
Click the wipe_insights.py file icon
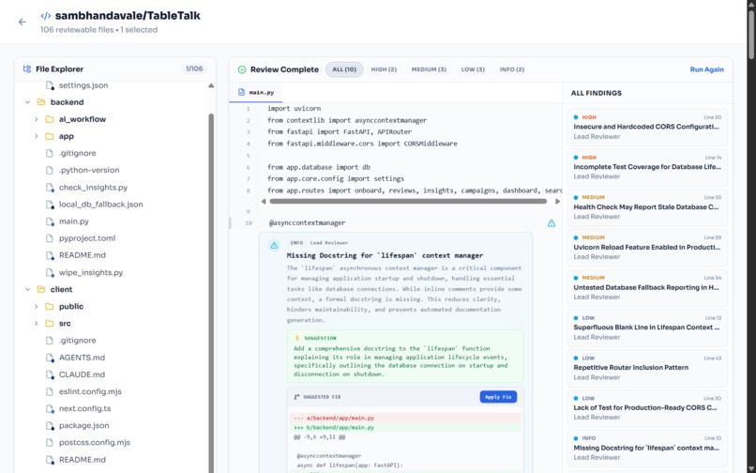tap(50, 273)
